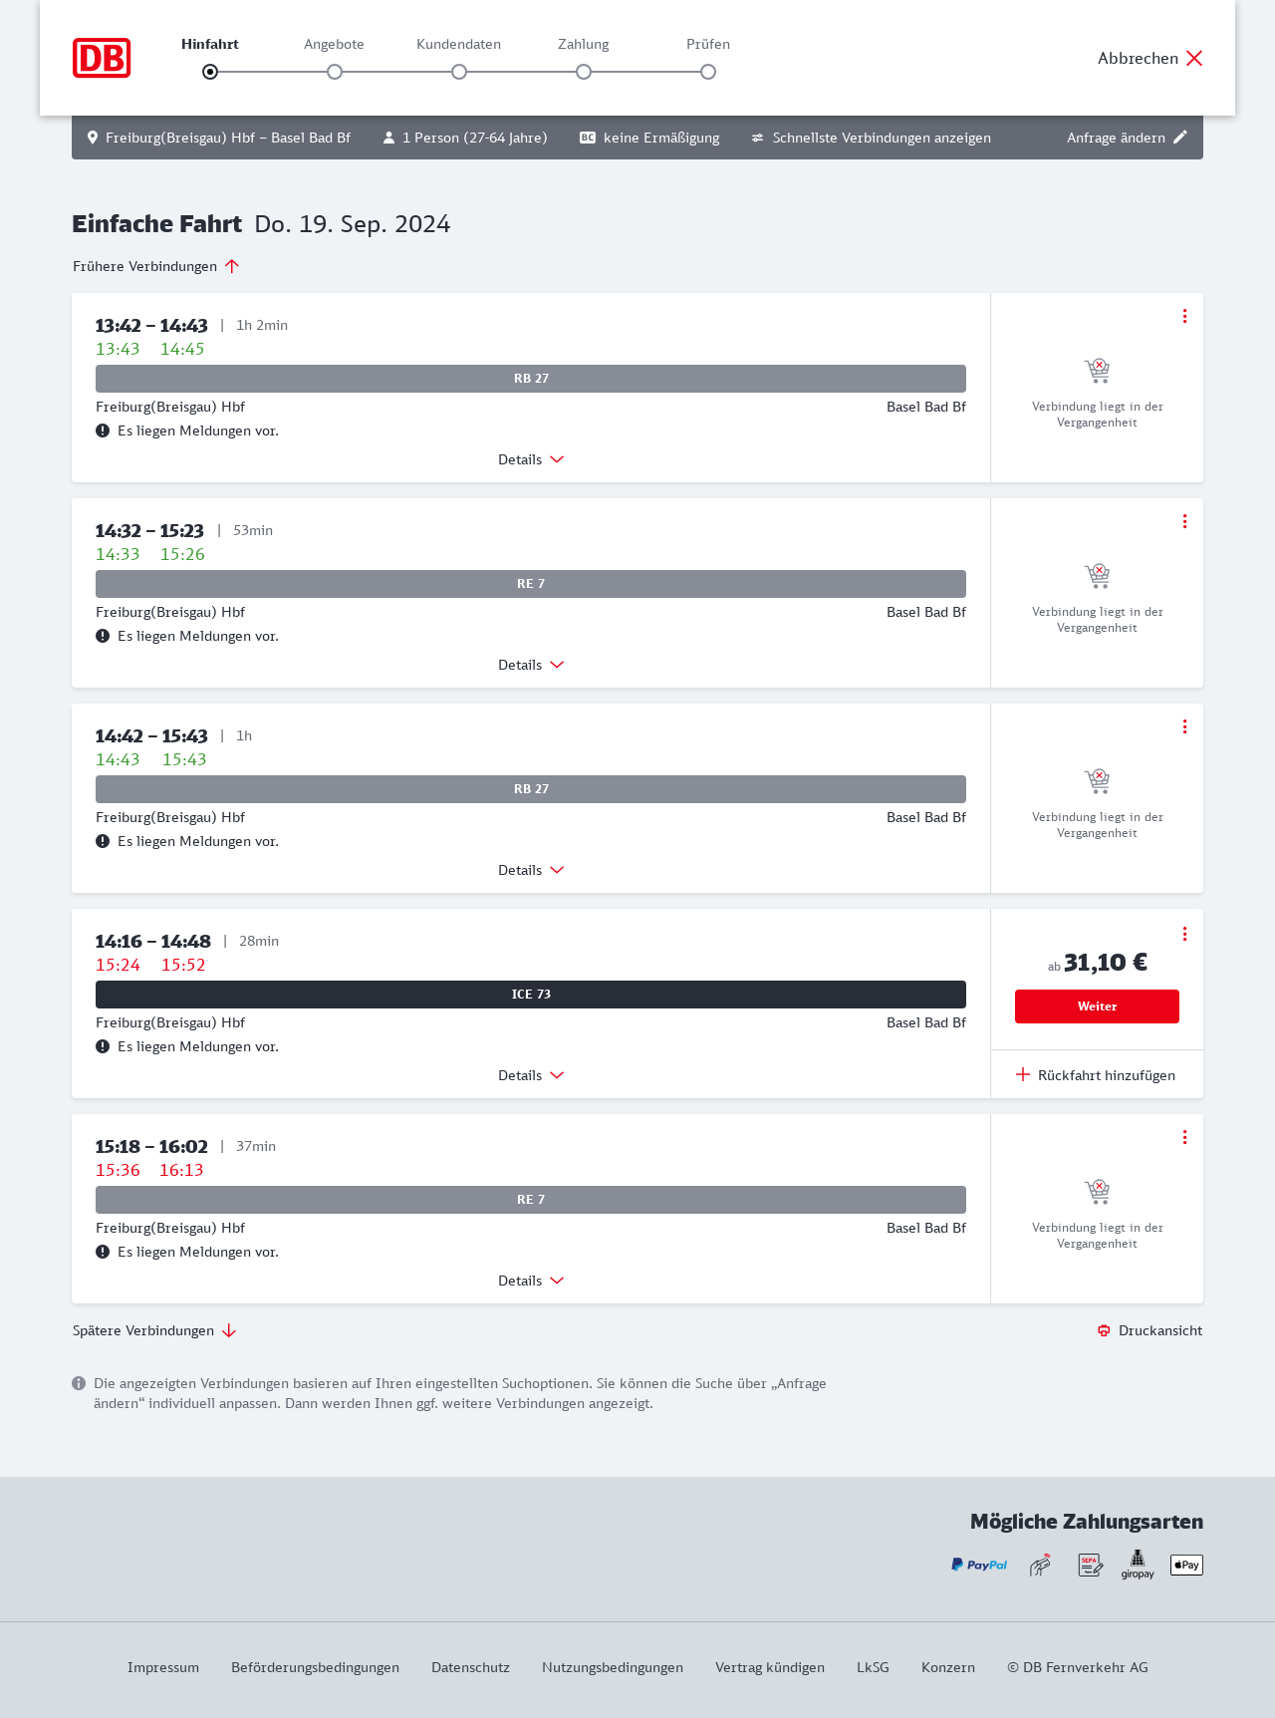Click the warning icon on RE 7 14:32 connection
Image resolution: width=1275 pixels, height=1718 pixels.
[x=103, y=636]
